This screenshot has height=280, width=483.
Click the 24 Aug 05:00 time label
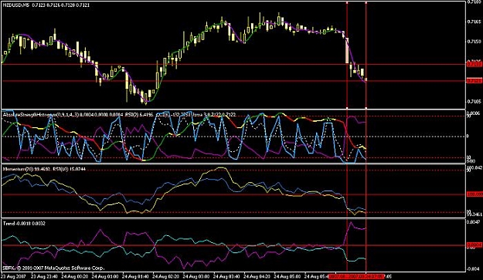pyautogui.click(x=287, y=276)
